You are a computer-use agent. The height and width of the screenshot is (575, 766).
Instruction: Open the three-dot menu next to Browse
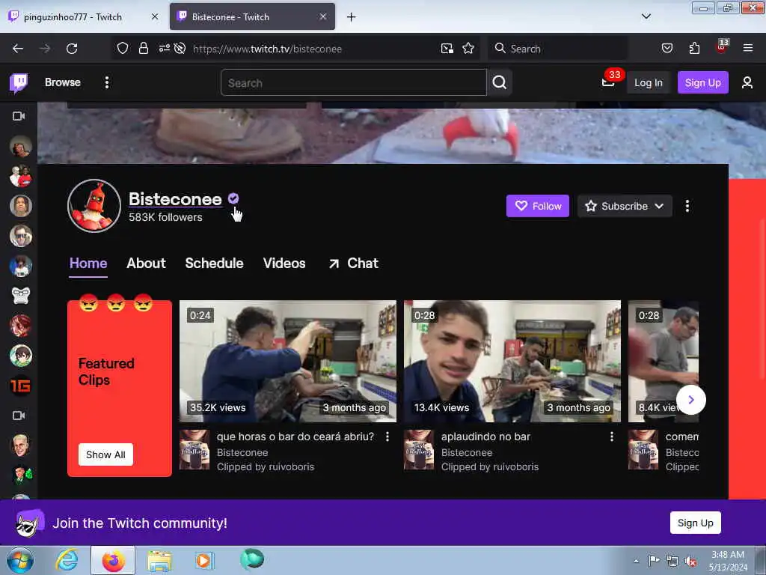(x=106, y=82)
